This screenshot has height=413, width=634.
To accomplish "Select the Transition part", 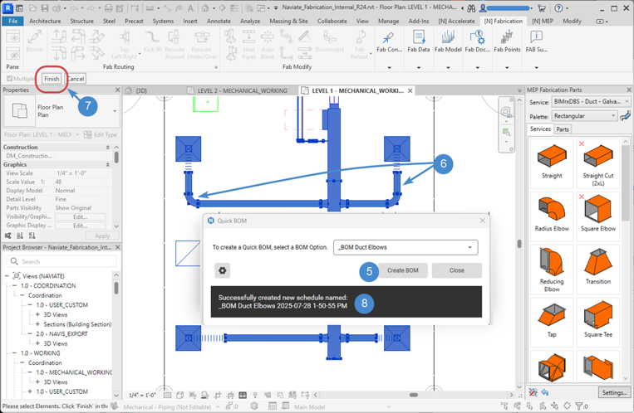I will point(598,270).
